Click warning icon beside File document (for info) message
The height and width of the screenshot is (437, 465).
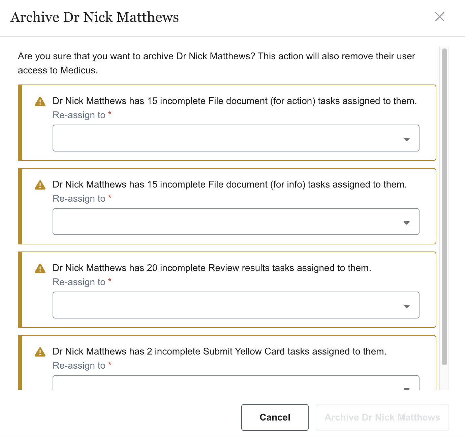[40, 185]
